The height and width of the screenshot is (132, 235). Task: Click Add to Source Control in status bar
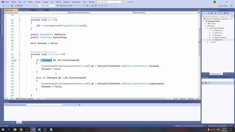189,126
